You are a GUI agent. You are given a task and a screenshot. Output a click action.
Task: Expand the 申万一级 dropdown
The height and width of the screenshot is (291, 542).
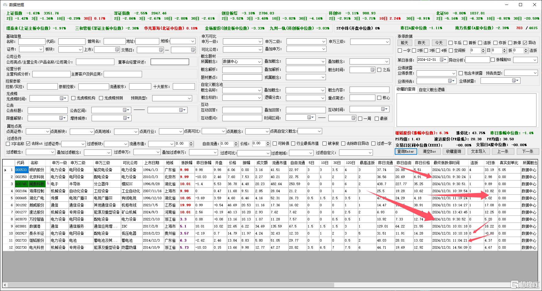point(260,41)
